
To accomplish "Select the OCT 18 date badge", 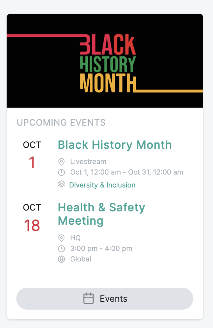I will tap(32, 217).
